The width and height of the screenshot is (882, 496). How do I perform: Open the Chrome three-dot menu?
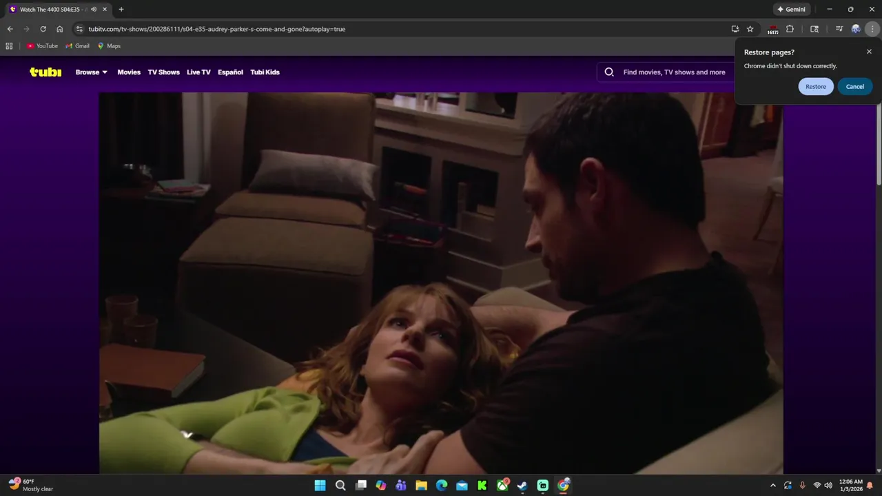click(873, 29)
